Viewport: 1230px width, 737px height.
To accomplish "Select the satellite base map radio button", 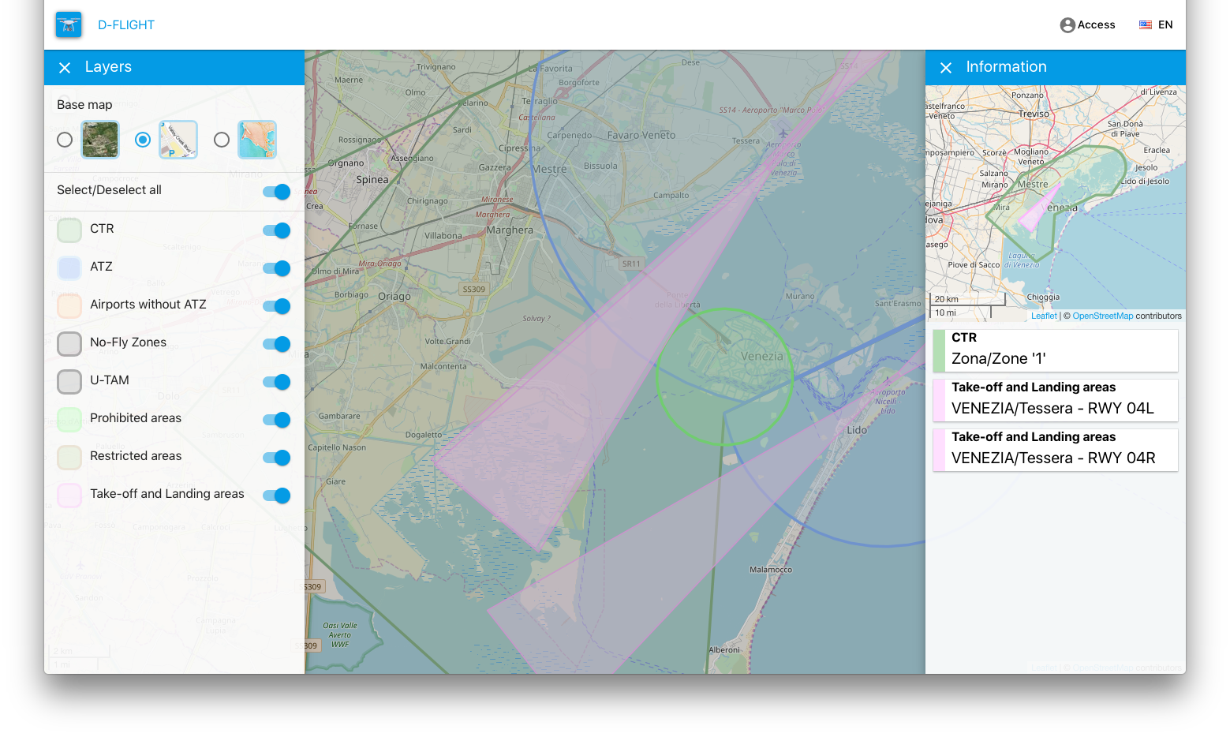I will coord(65,140).
